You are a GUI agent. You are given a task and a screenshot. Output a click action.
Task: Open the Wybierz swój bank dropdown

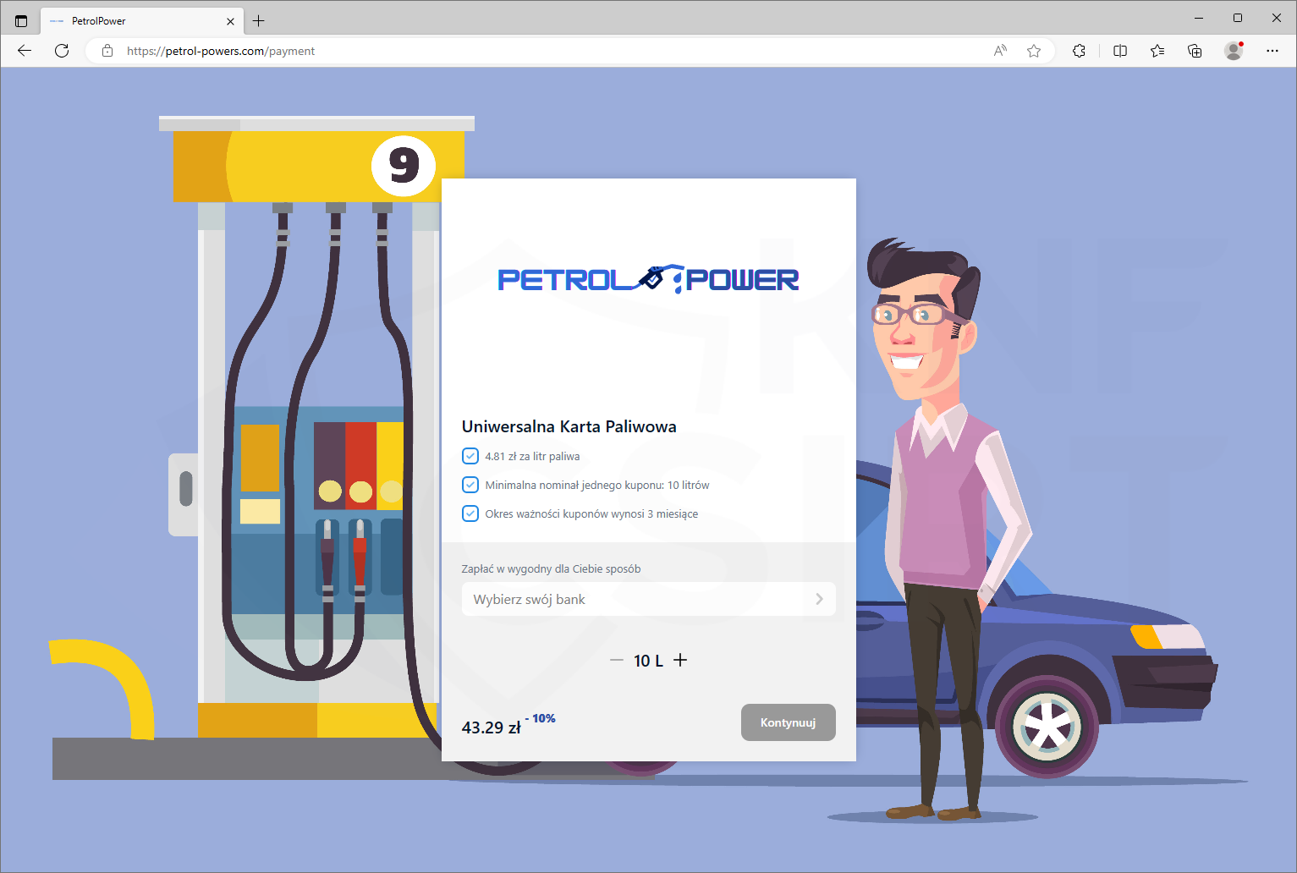pos(648,599)
